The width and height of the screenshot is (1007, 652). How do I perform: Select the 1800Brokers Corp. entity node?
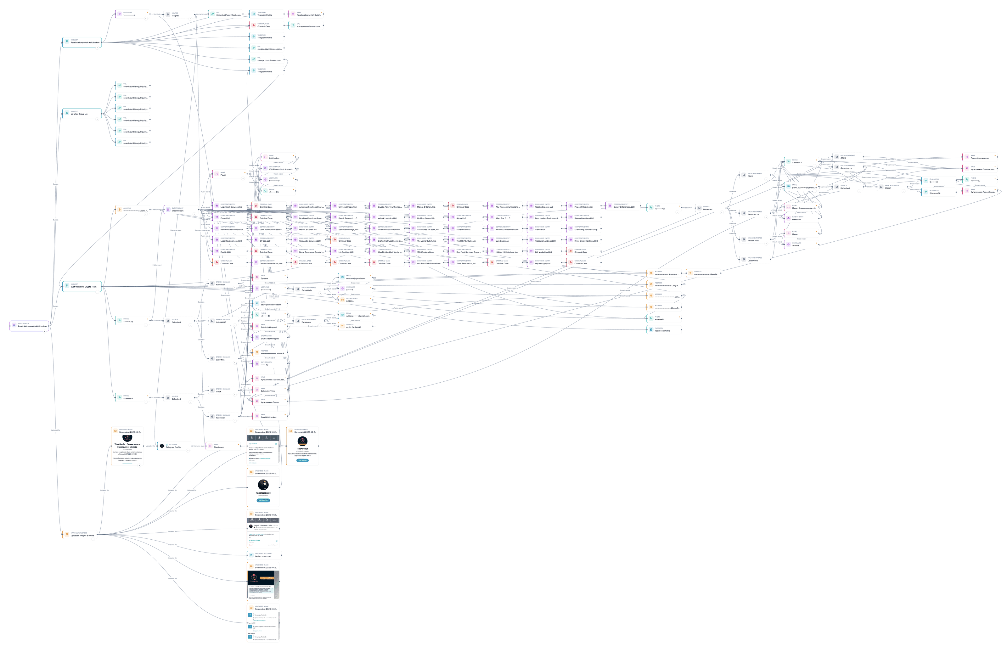426,251
